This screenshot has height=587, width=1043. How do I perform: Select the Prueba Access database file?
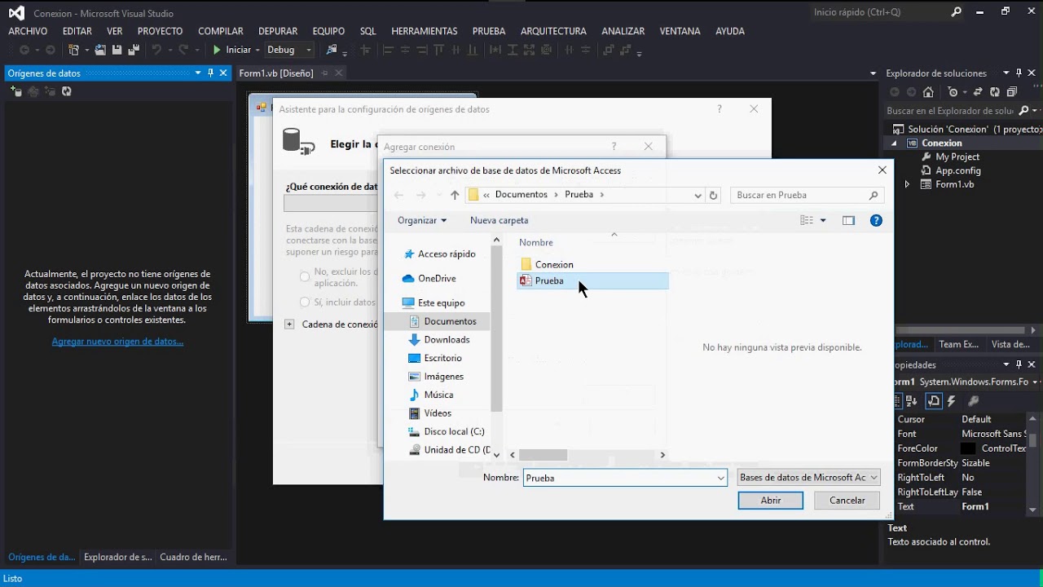(592, 280)
